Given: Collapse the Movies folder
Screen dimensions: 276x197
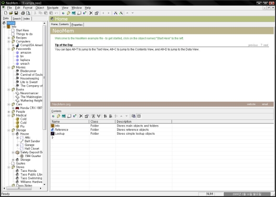Looking at the screenshot, I should click(9, 68).
